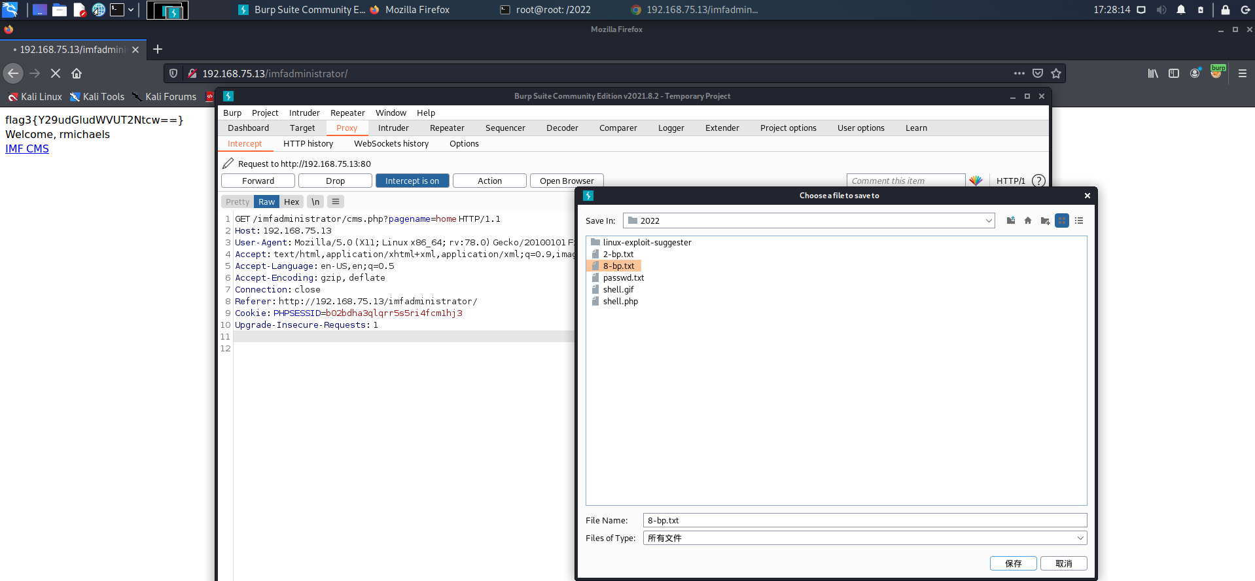The width and height of the screenshot is (1255, 581).
Task: Switch message view to Hex
Action: [x=292, y=202]
